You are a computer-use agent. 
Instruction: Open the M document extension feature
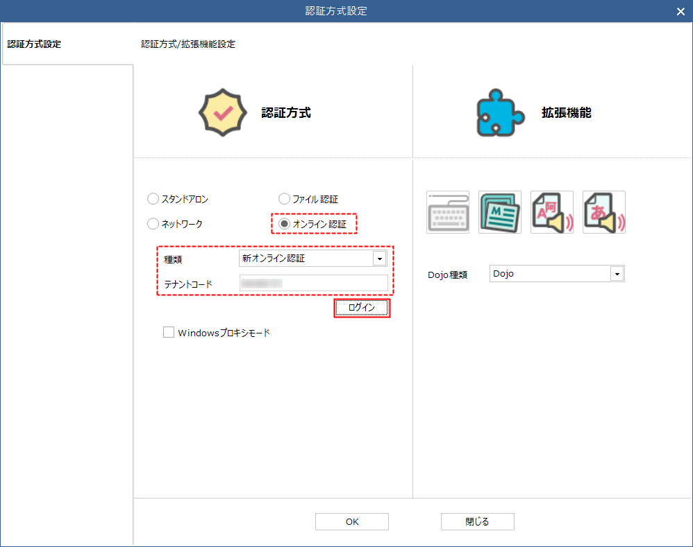point(500,212)
